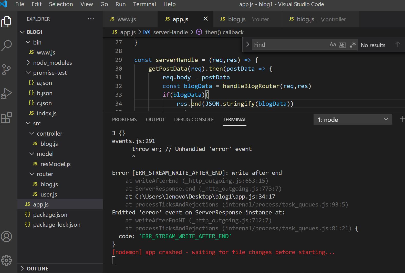Toggle Match Case in Find widget
This screenshot has height=273, width=405.
coord(333,45)
